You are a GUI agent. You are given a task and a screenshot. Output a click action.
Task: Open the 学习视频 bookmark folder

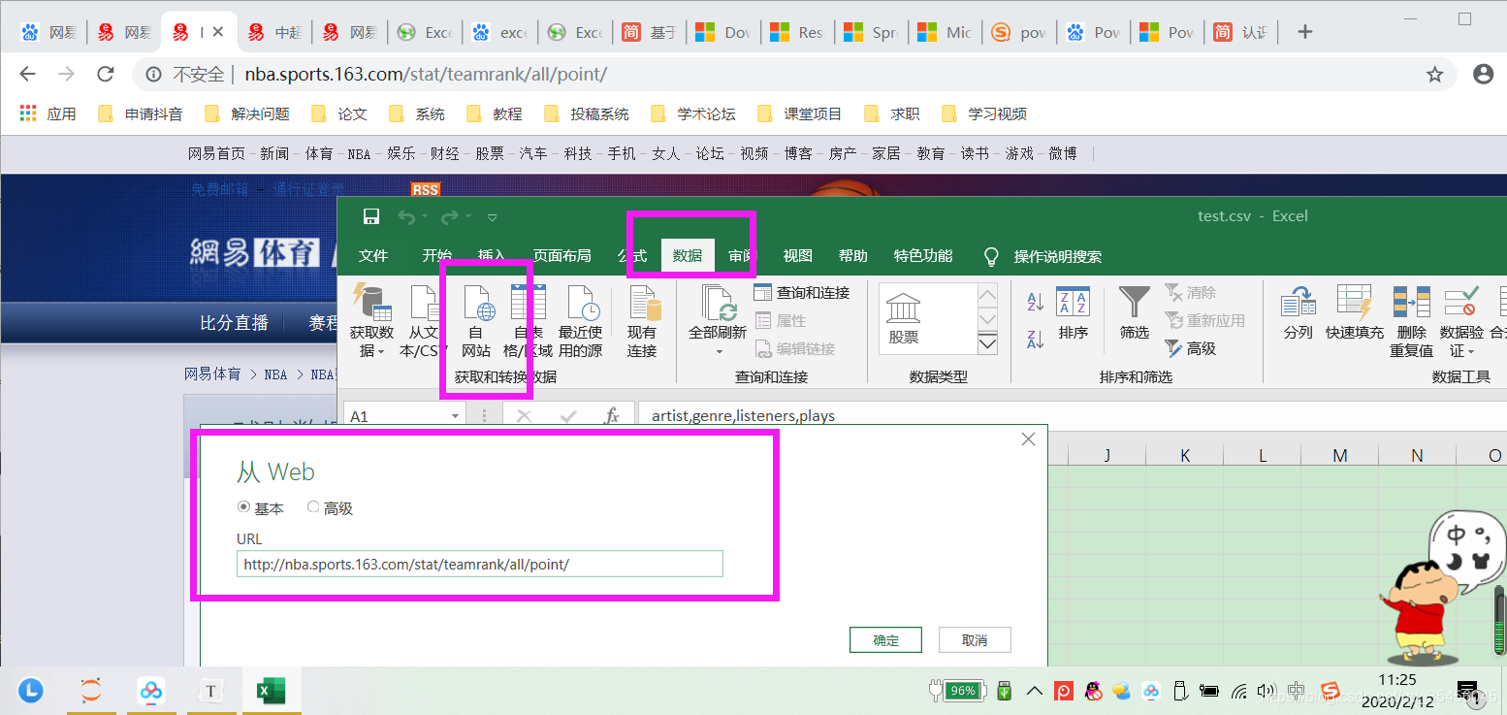pos(983,114)
